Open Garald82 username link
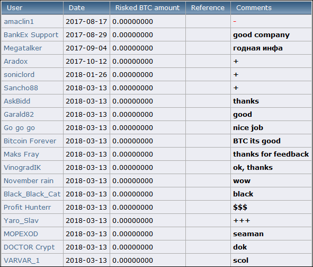The width and height of the screenshot is (313, 267). click(19, 115)
